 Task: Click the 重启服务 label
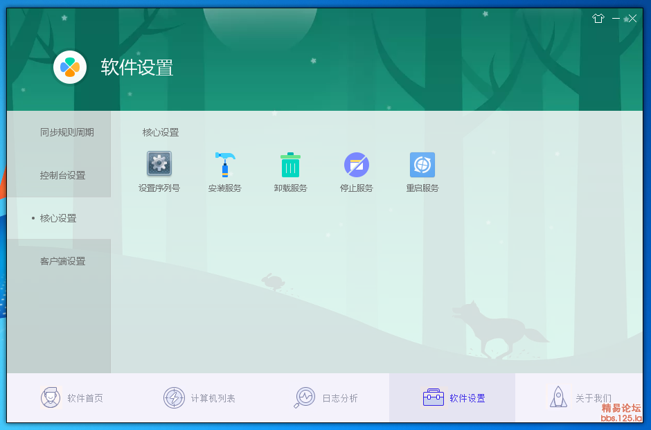click(x=422, y=188)
